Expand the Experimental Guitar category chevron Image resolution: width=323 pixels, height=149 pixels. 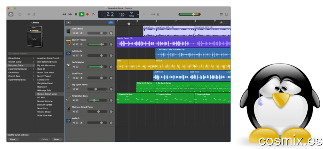click(34, 69)
